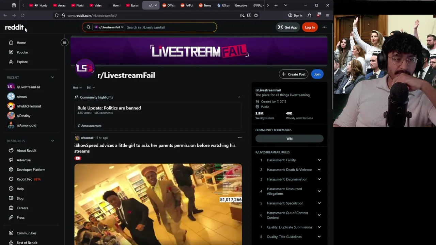The image size is (436, 245).
Task: Open the list all tabs dropdown
Action: 285,5
